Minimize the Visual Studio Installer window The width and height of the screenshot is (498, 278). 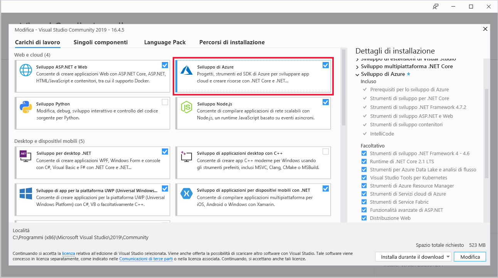[453, 7]
